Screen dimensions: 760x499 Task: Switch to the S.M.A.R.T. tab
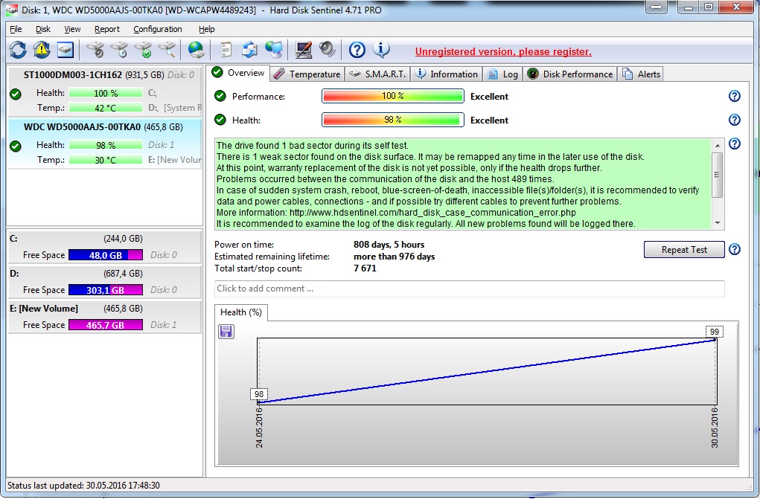click(x=377, y=74)
